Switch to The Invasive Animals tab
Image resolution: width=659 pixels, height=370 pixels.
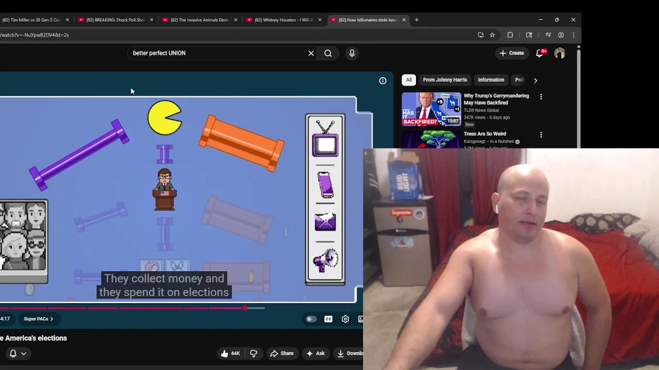200,20
